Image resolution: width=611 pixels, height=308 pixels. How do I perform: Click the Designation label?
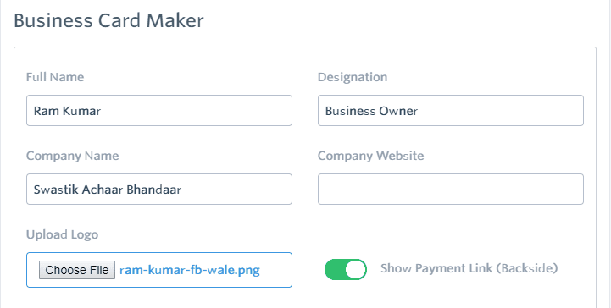pos(353,77)
